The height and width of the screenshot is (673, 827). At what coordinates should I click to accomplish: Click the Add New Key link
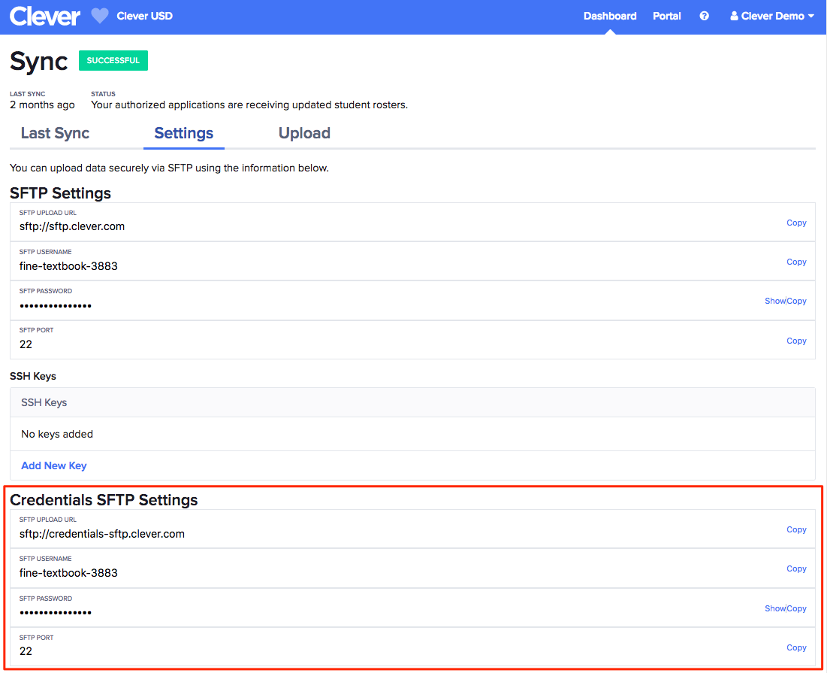54,465
